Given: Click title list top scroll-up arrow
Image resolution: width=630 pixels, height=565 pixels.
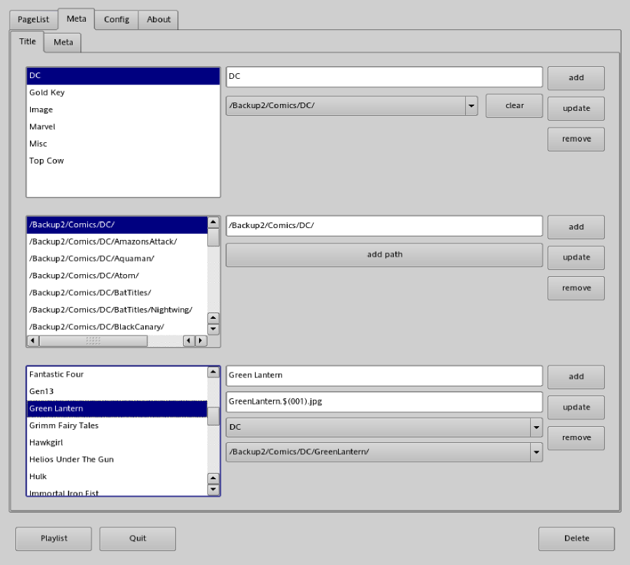Looking at the screenshot, I should tap(213, 372).
